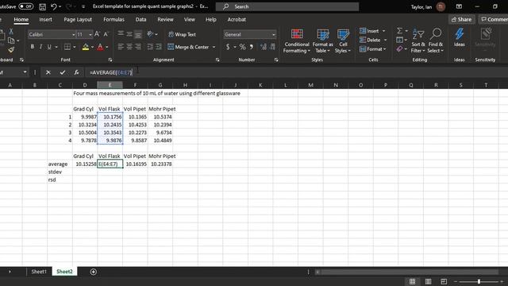Viewport: 508px width, 286px height.
Task: Click Merge & Center button
Action: click(188, 48)
